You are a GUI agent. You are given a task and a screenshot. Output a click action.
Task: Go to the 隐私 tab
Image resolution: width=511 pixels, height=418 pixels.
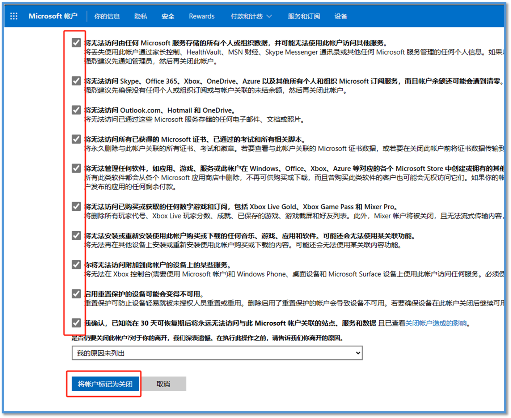pos(140,16)
